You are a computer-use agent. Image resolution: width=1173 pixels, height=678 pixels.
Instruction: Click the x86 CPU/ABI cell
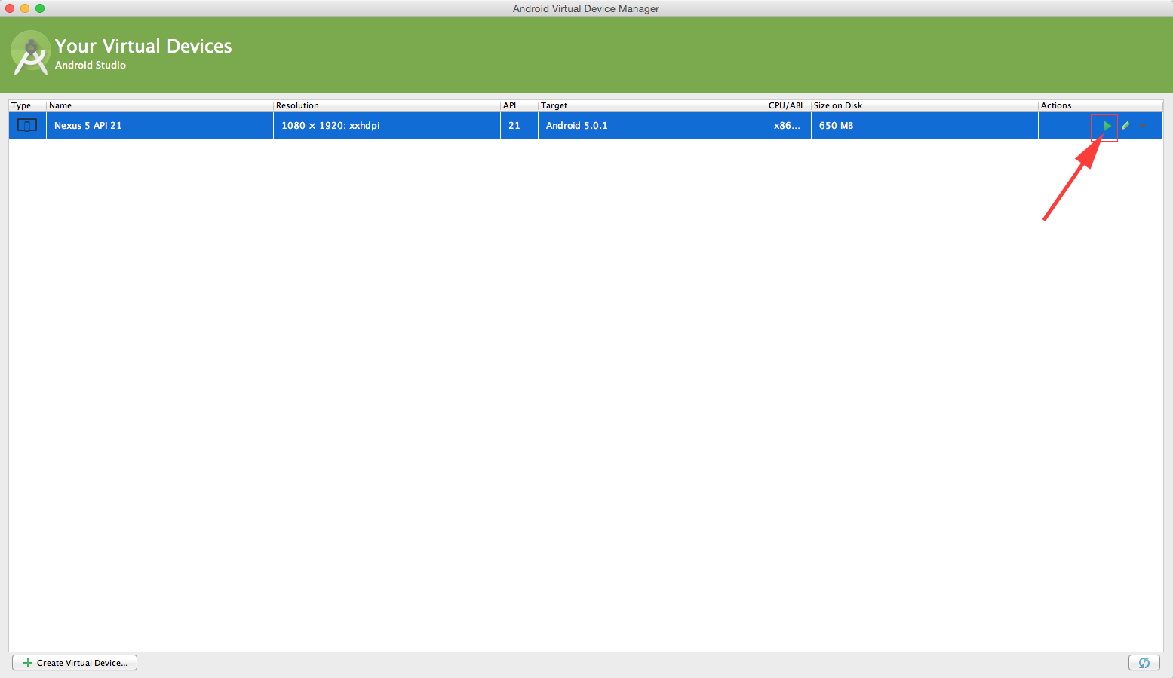788,126
